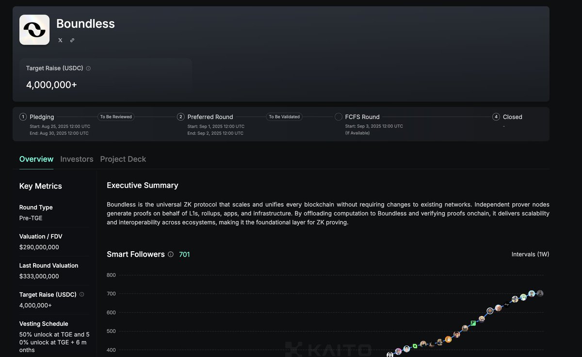Click the Last Round Valuation label
This screenshot has width=582, height=357.
click(x=49, y=265)
